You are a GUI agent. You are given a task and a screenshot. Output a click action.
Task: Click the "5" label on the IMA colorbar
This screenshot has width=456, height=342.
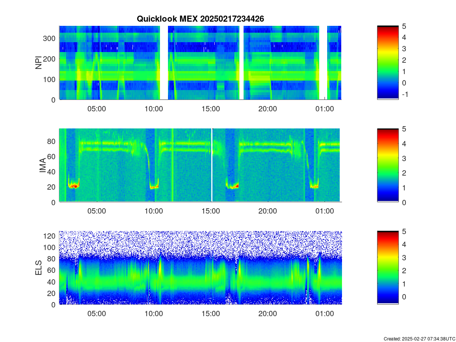[404, 129]
